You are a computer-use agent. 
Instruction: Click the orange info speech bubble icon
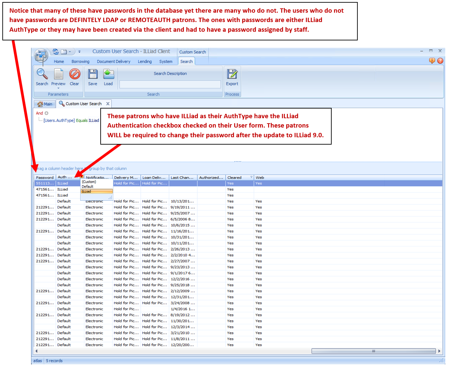pyautogui.click(x=432, y=60)
